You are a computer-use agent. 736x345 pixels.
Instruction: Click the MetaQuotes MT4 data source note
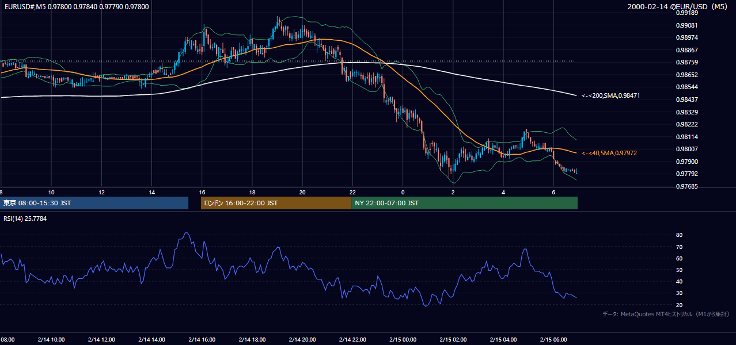666,314
